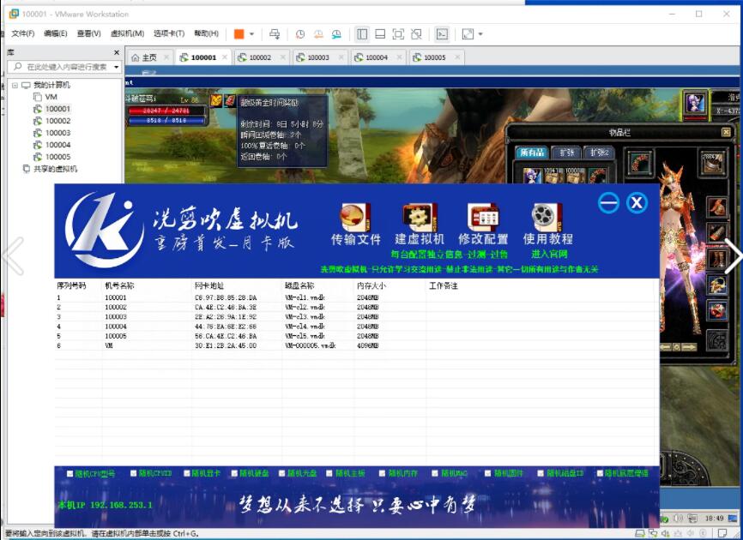Collapse the 我的计算机 tree node
This screenshot has width=743, height=540.
(15, 85)
